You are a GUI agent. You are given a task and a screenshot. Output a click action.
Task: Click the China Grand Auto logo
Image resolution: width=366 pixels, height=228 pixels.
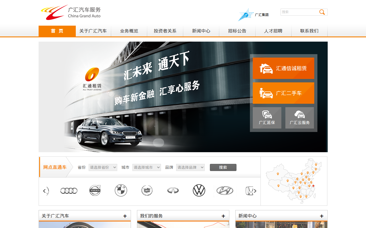71,12
